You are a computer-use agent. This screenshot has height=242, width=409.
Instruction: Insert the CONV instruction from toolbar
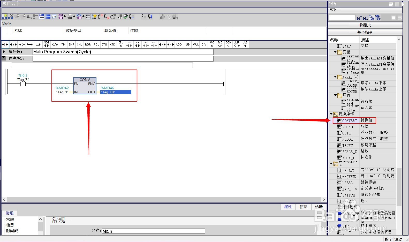point(229,44)
